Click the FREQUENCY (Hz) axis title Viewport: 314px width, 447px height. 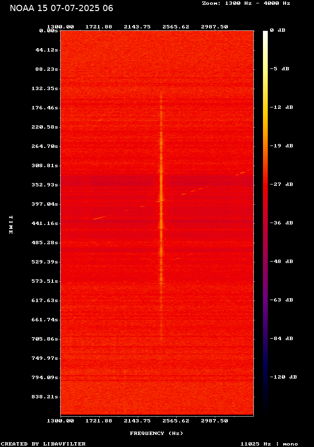point(157,434)
